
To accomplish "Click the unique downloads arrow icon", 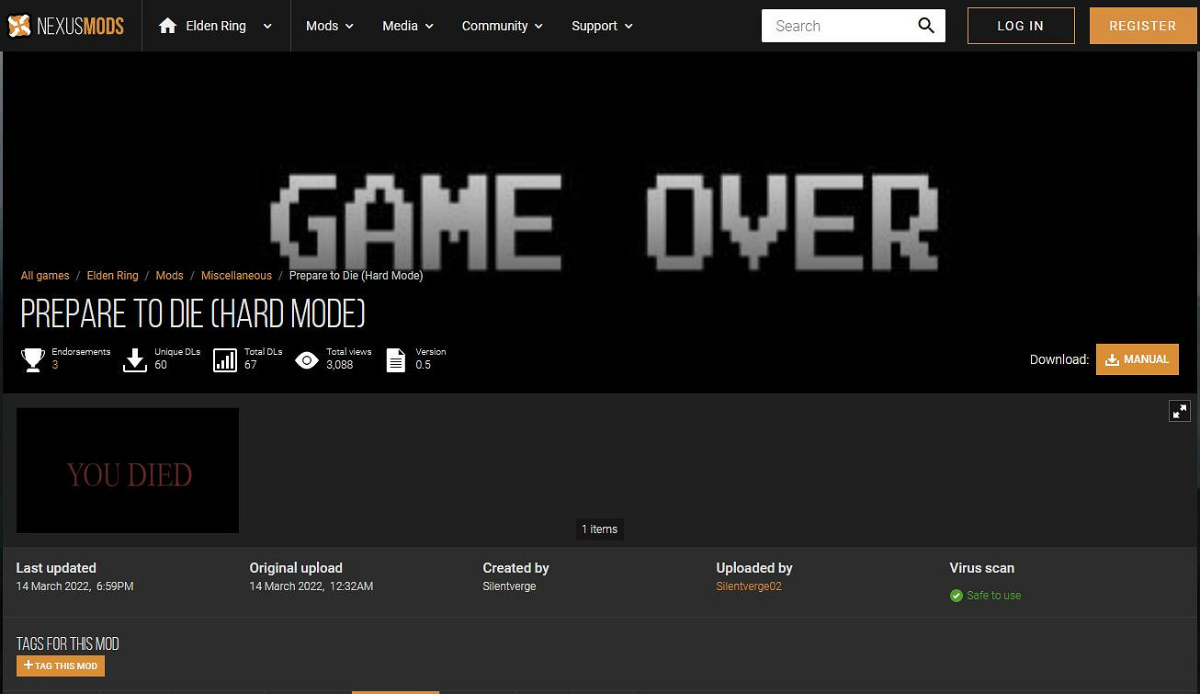I will tap(135, 359).
